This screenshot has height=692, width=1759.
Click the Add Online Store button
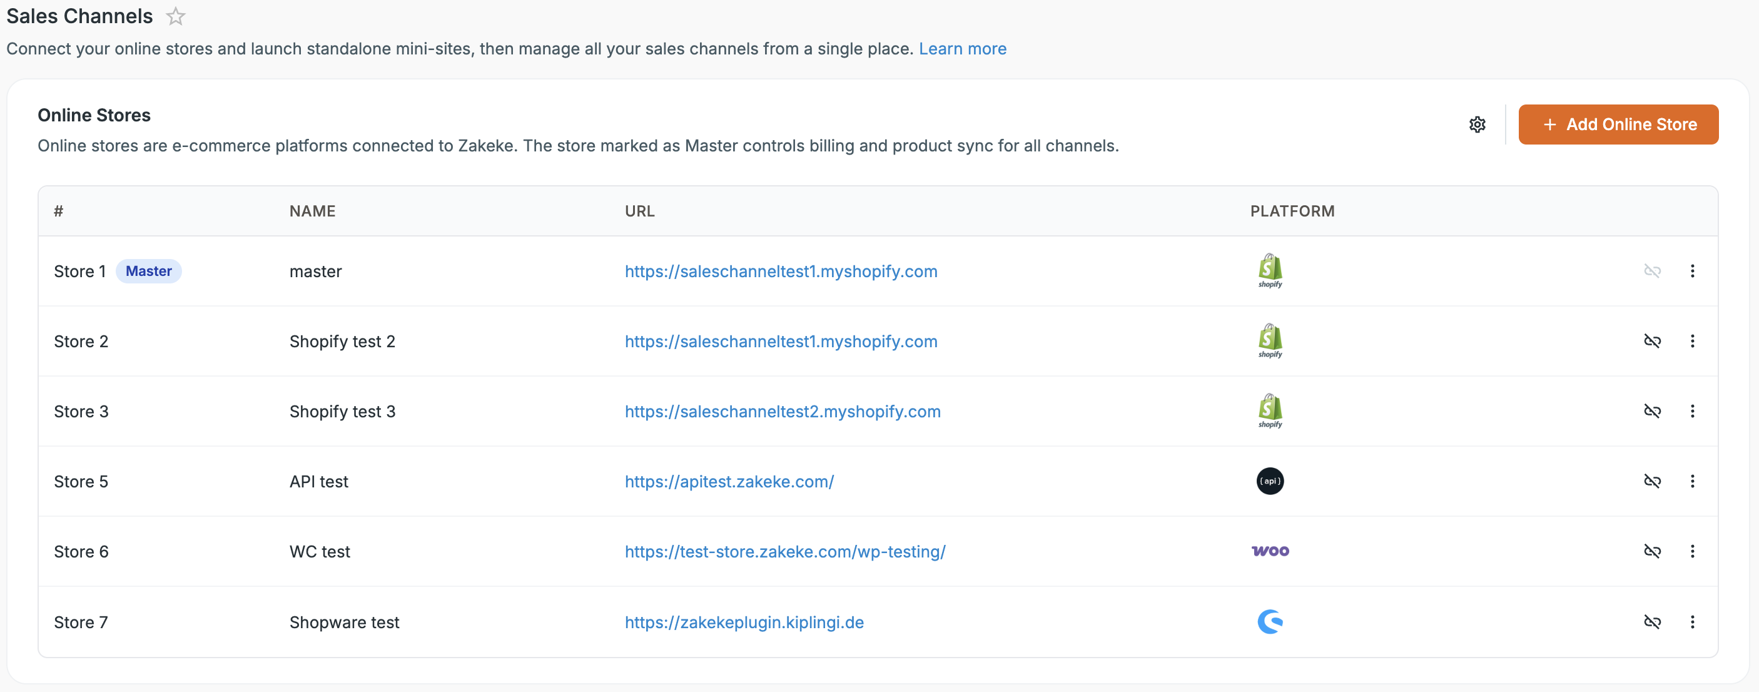[x=1618, y=125]
